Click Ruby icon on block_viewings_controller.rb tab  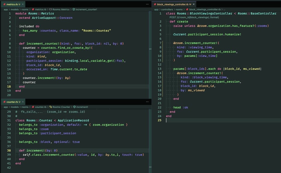coord(155,4)
